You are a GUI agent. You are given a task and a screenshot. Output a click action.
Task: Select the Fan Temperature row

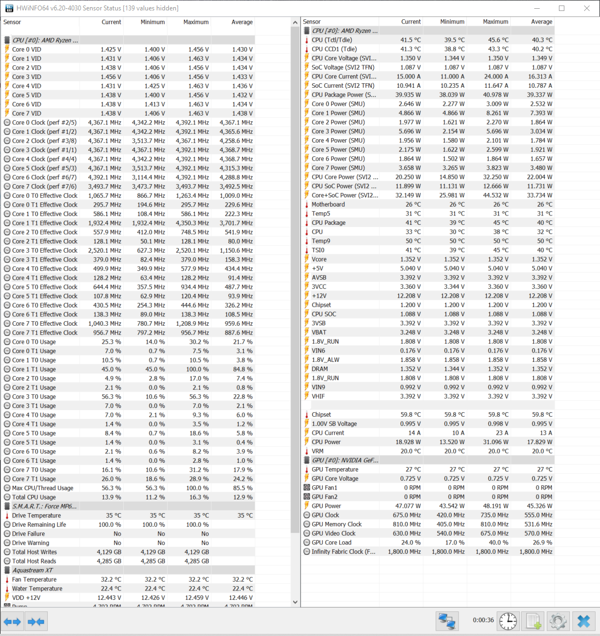(x=128, y=580)
